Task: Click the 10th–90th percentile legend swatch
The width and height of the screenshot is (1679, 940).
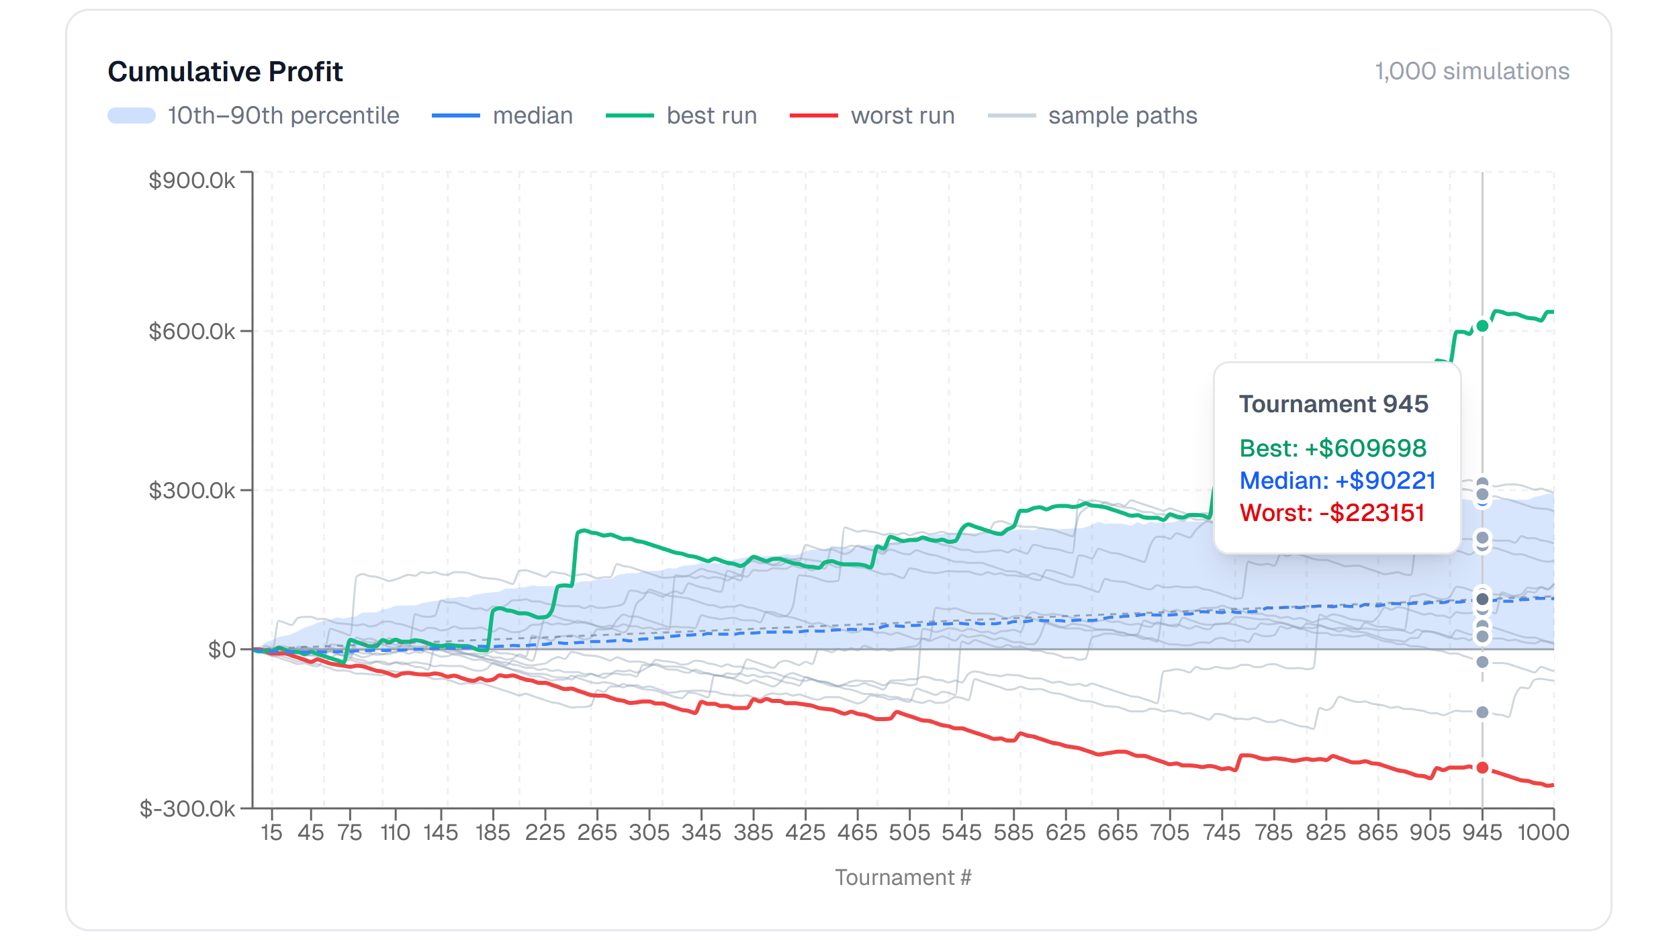Action: coord(132,115)
